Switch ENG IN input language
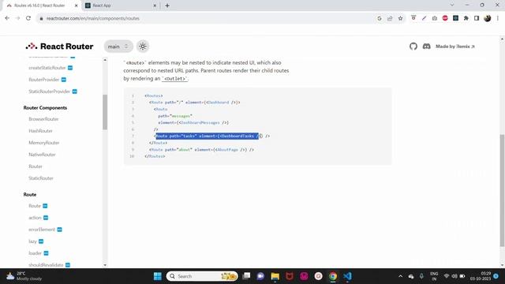This screenshot has height=284, width=505. click(x=434, y=276)
